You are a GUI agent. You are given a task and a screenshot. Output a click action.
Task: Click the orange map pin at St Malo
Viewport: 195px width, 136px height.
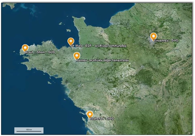71,42
